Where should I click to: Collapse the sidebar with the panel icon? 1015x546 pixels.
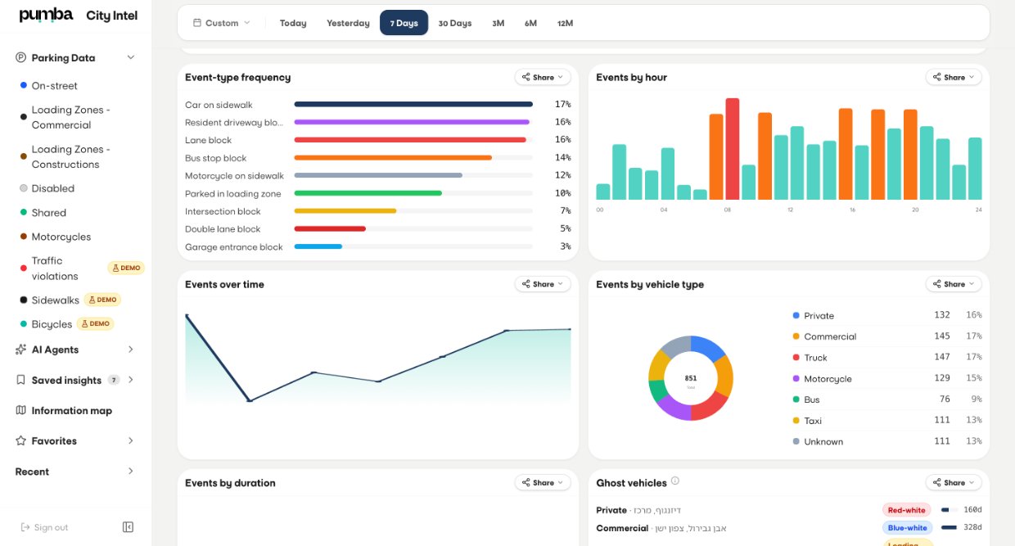[x=128, y=527]
